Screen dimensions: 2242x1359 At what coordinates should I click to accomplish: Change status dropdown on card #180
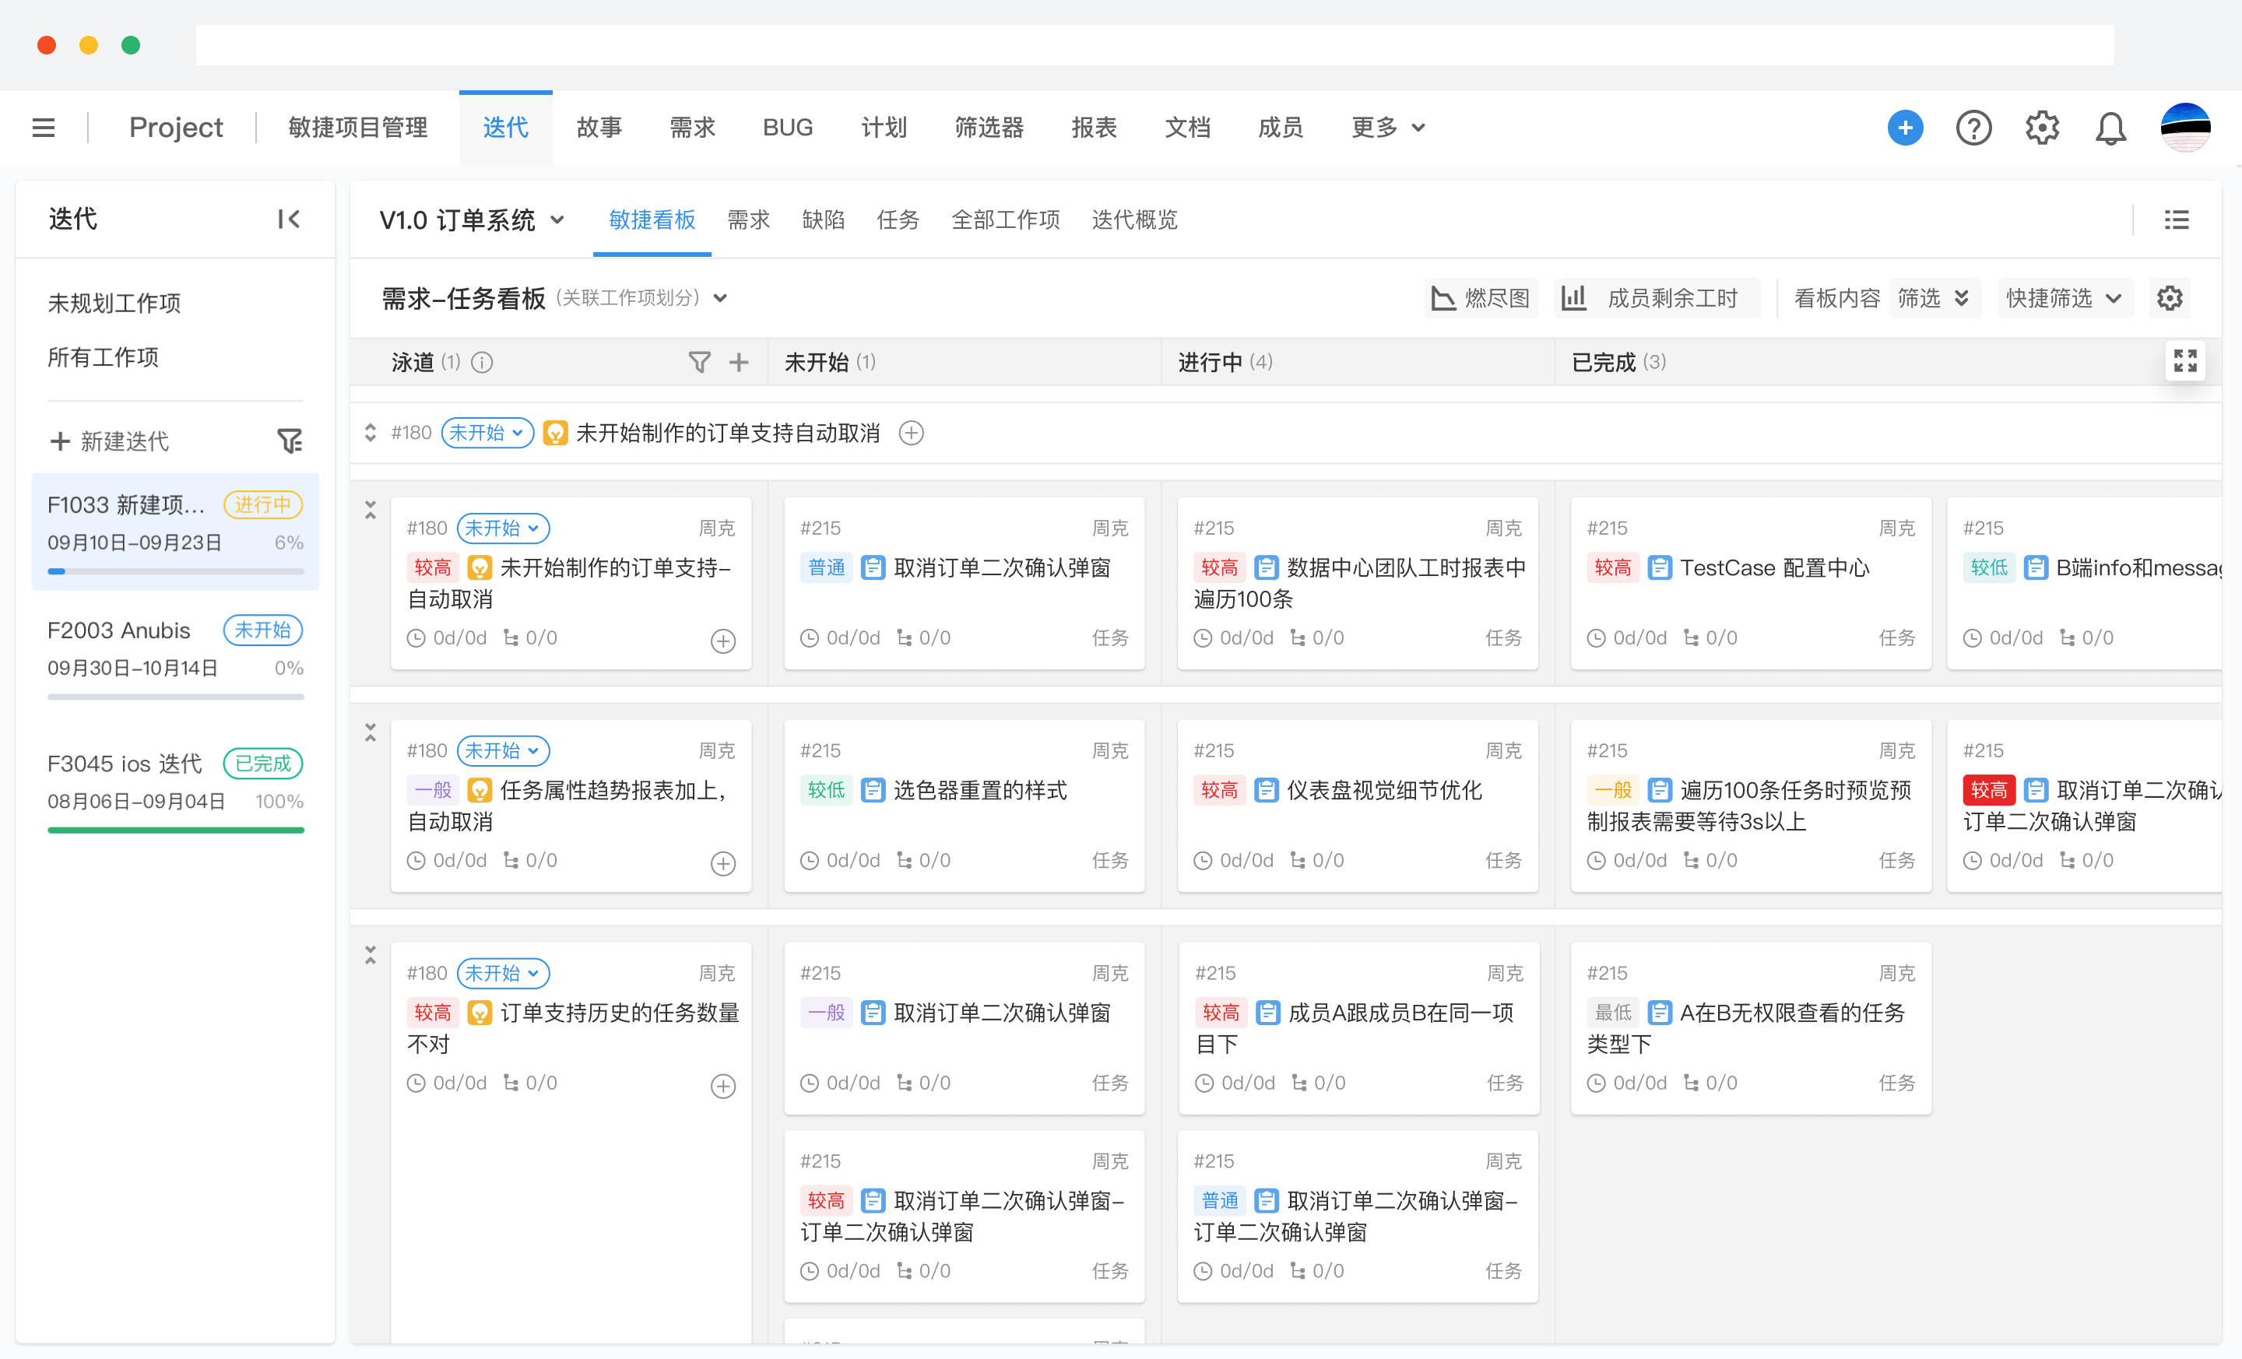(x=503, y=528)
